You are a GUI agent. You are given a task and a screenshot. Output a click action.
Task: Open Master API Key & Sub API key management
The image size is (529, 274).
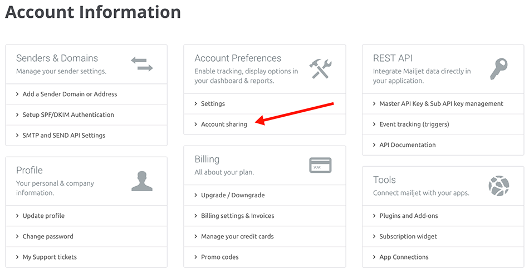(443, 104)
